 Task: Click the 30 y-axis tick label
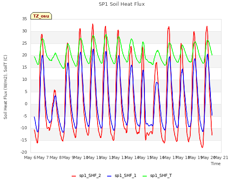click(24, 31)
